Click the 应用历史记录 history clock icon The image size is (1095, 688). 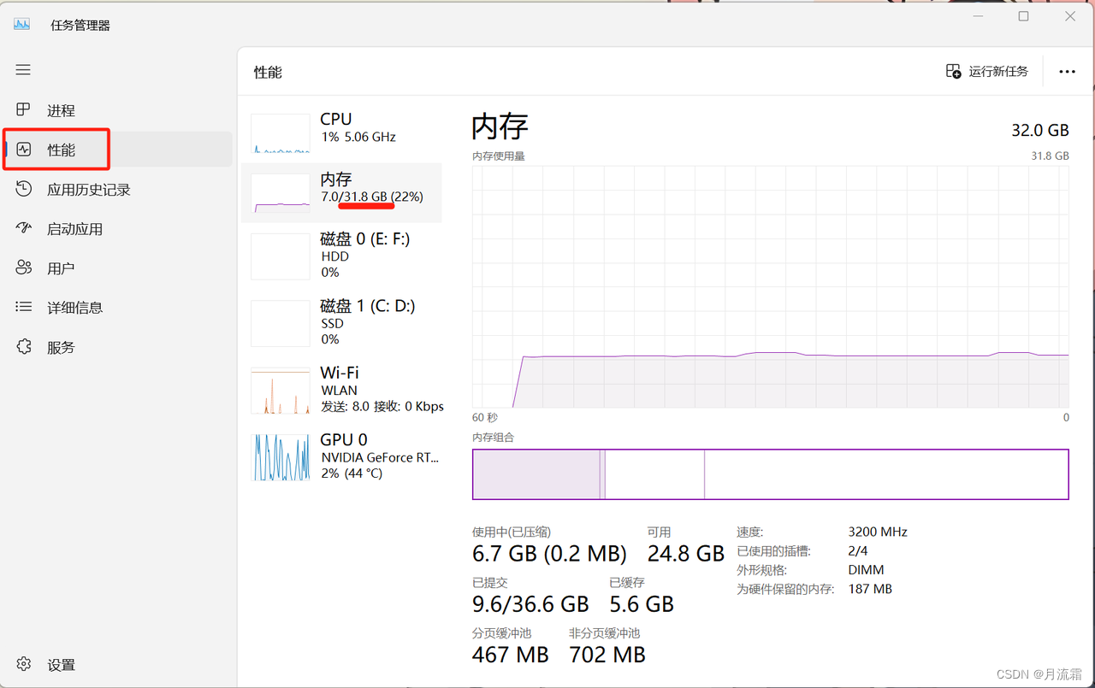click(24, 189)
